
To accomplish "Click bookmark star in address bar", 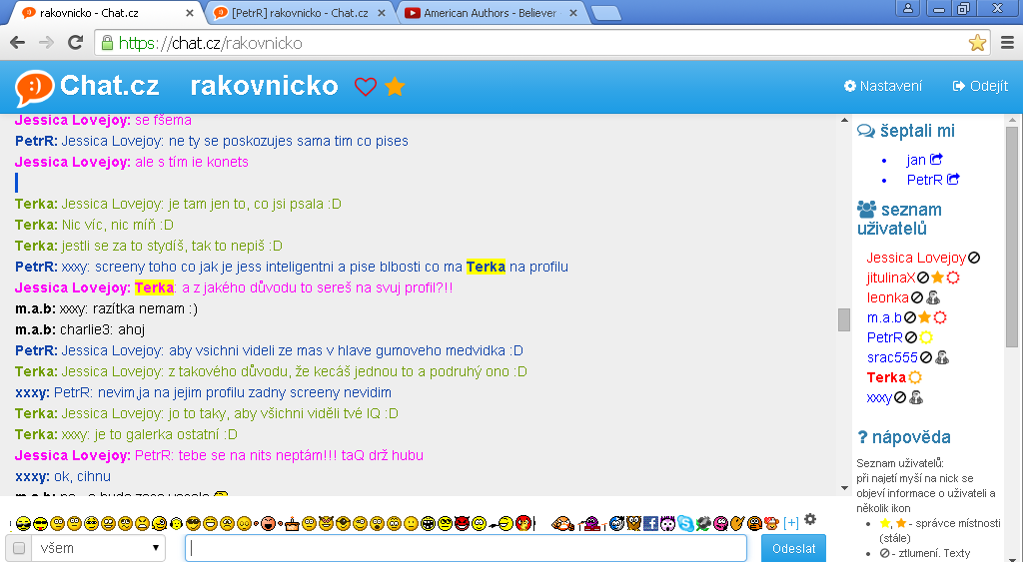I will (977, 43).
